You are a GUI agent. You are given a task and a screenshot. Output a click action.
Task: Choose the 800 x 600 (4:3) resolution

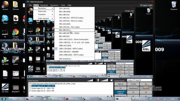click(x=74, y=30)
